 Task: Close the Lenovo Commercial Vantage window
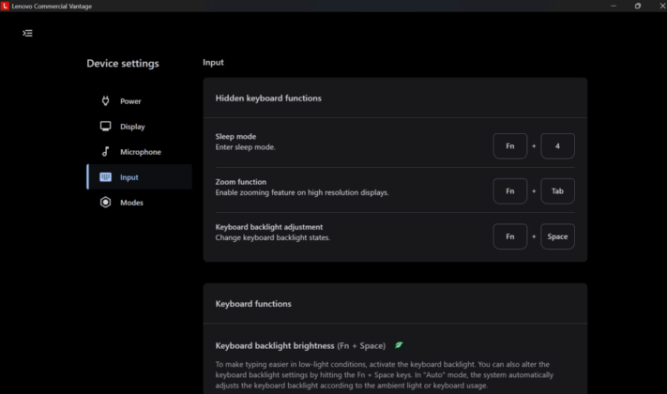pyautogui.click(x=662, y=6)
